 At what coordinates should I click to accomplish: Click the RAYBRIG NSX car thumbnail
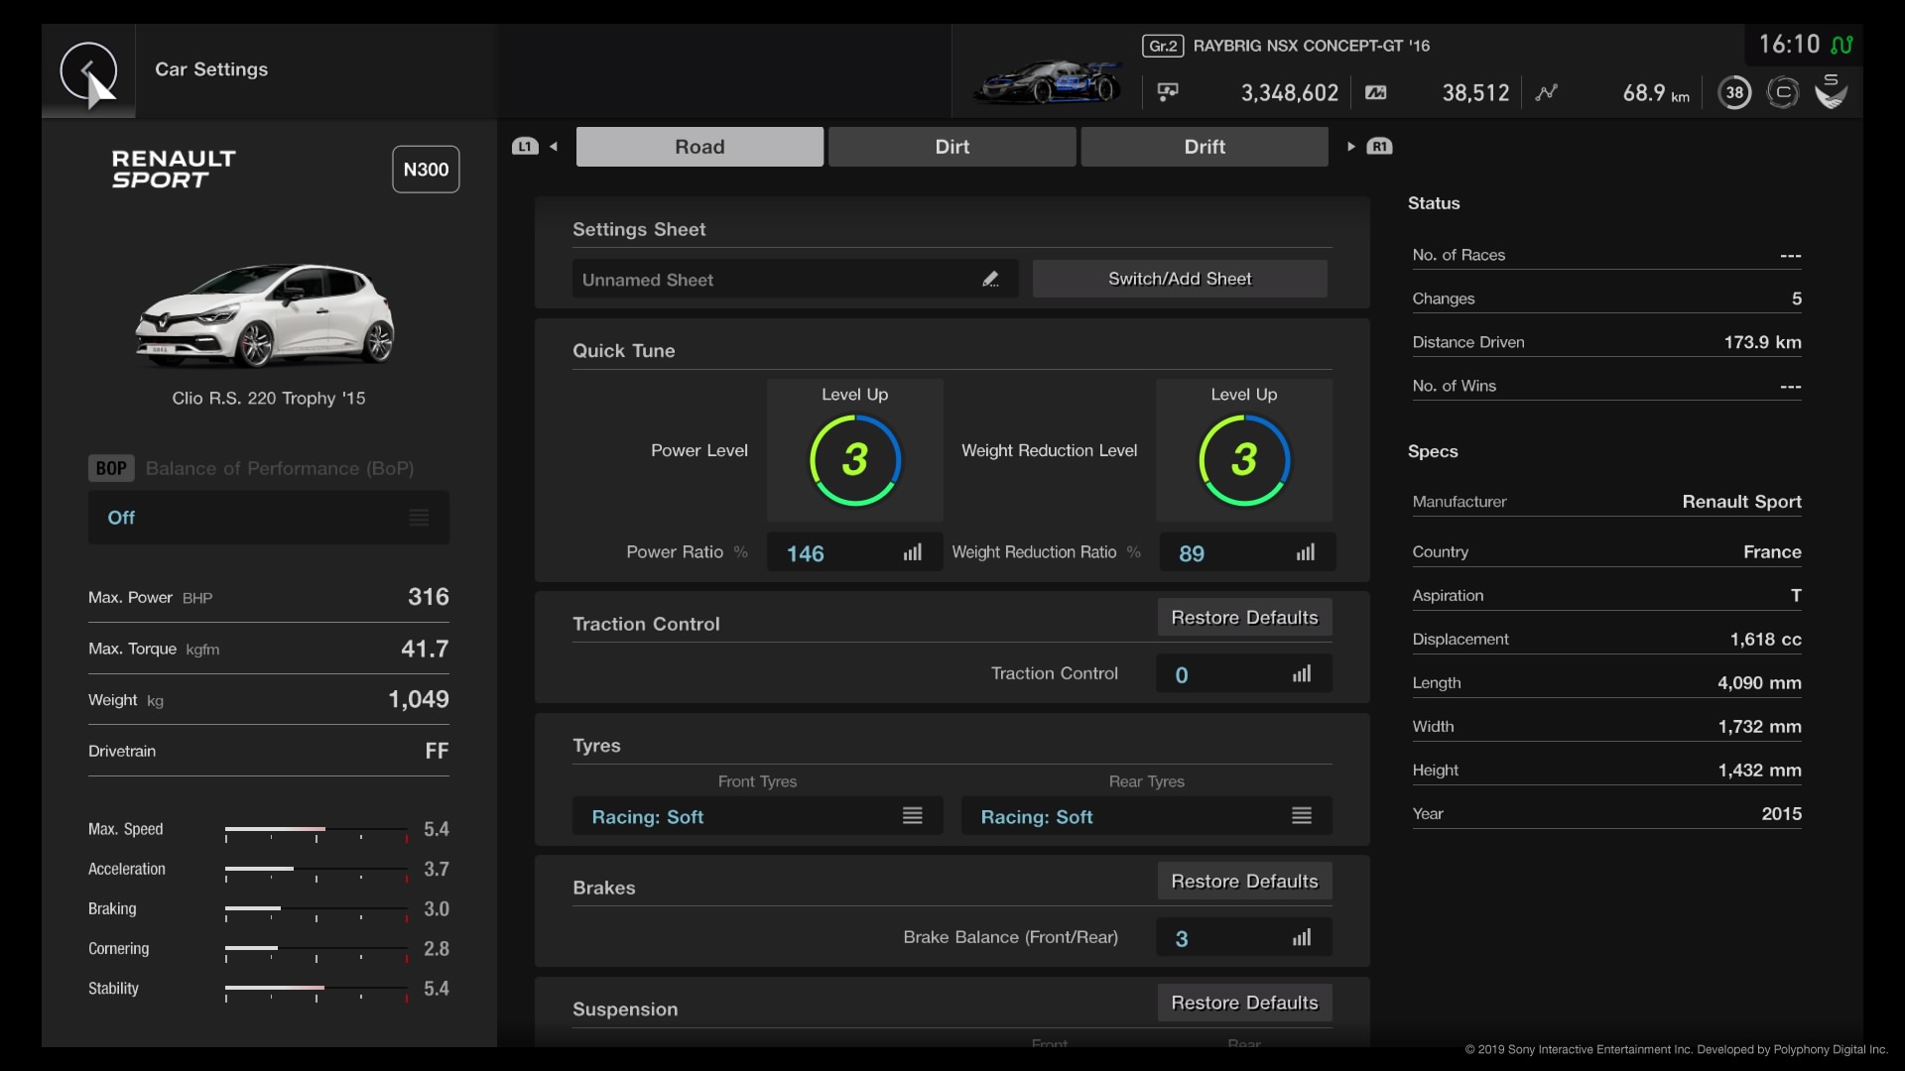point(1048,83)
